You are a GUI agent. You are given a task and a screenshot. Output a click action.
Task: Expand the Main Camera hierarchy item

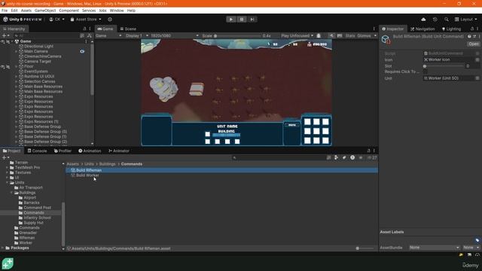17,51
